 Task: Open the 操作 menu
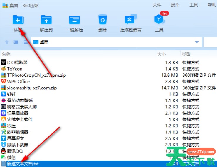pyautogui.click(x=175, y=5)
